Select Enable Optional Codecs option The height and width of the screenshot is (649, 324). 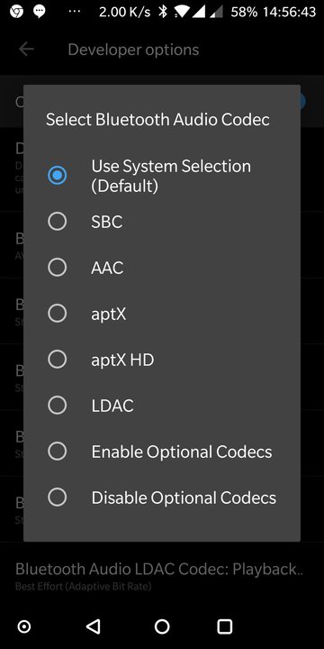[162, 452]
